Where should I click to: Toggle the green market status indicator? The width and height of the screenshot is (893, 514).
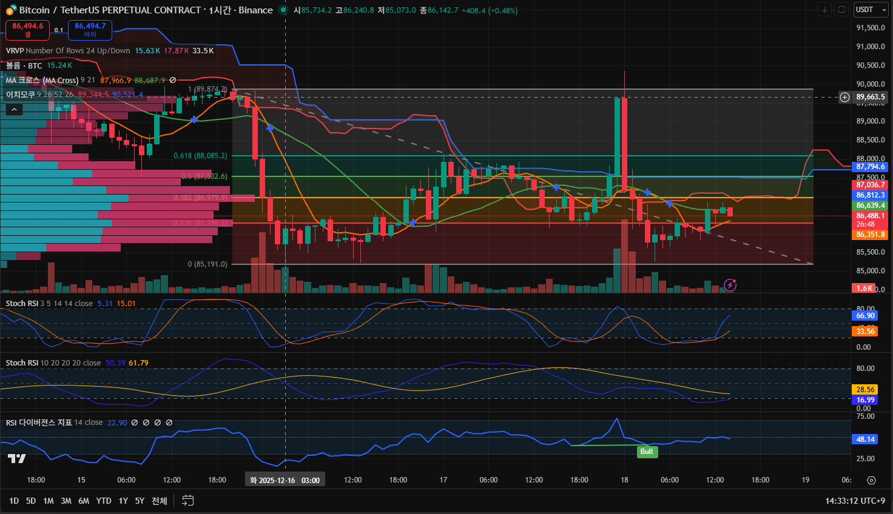(x=283, y=10)
